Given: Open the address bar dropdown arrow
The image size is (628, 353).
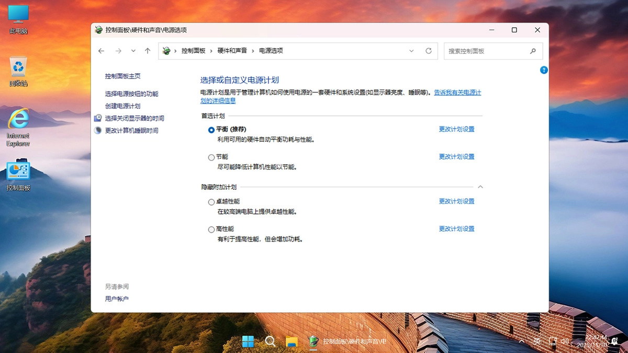Looking at the screenshot, I should point(411,51).
